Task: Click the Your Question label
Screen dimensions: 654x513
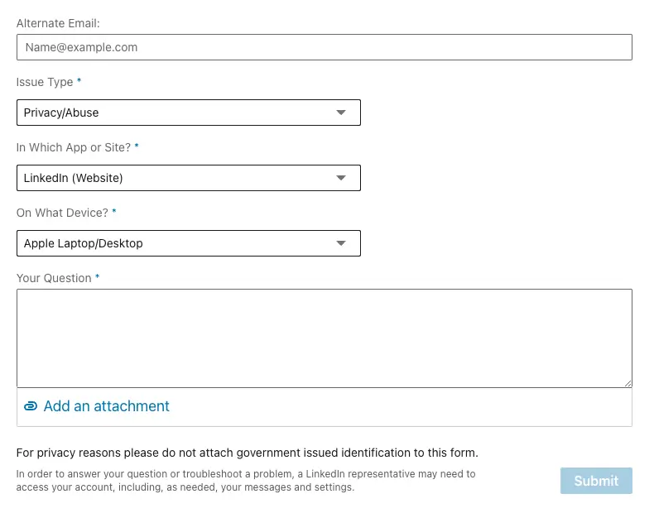Action: [54, 278]
